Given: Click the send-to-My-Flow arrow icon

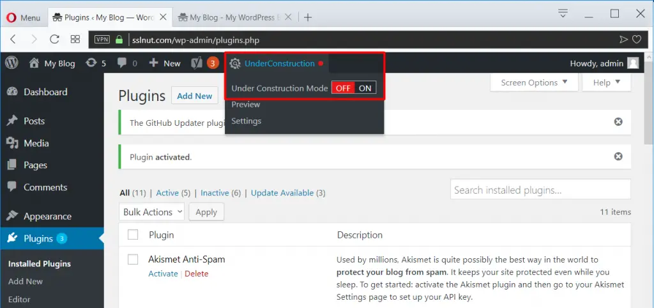Looking at the screenshot, I should pyautogui.click(x=623, y=40).
